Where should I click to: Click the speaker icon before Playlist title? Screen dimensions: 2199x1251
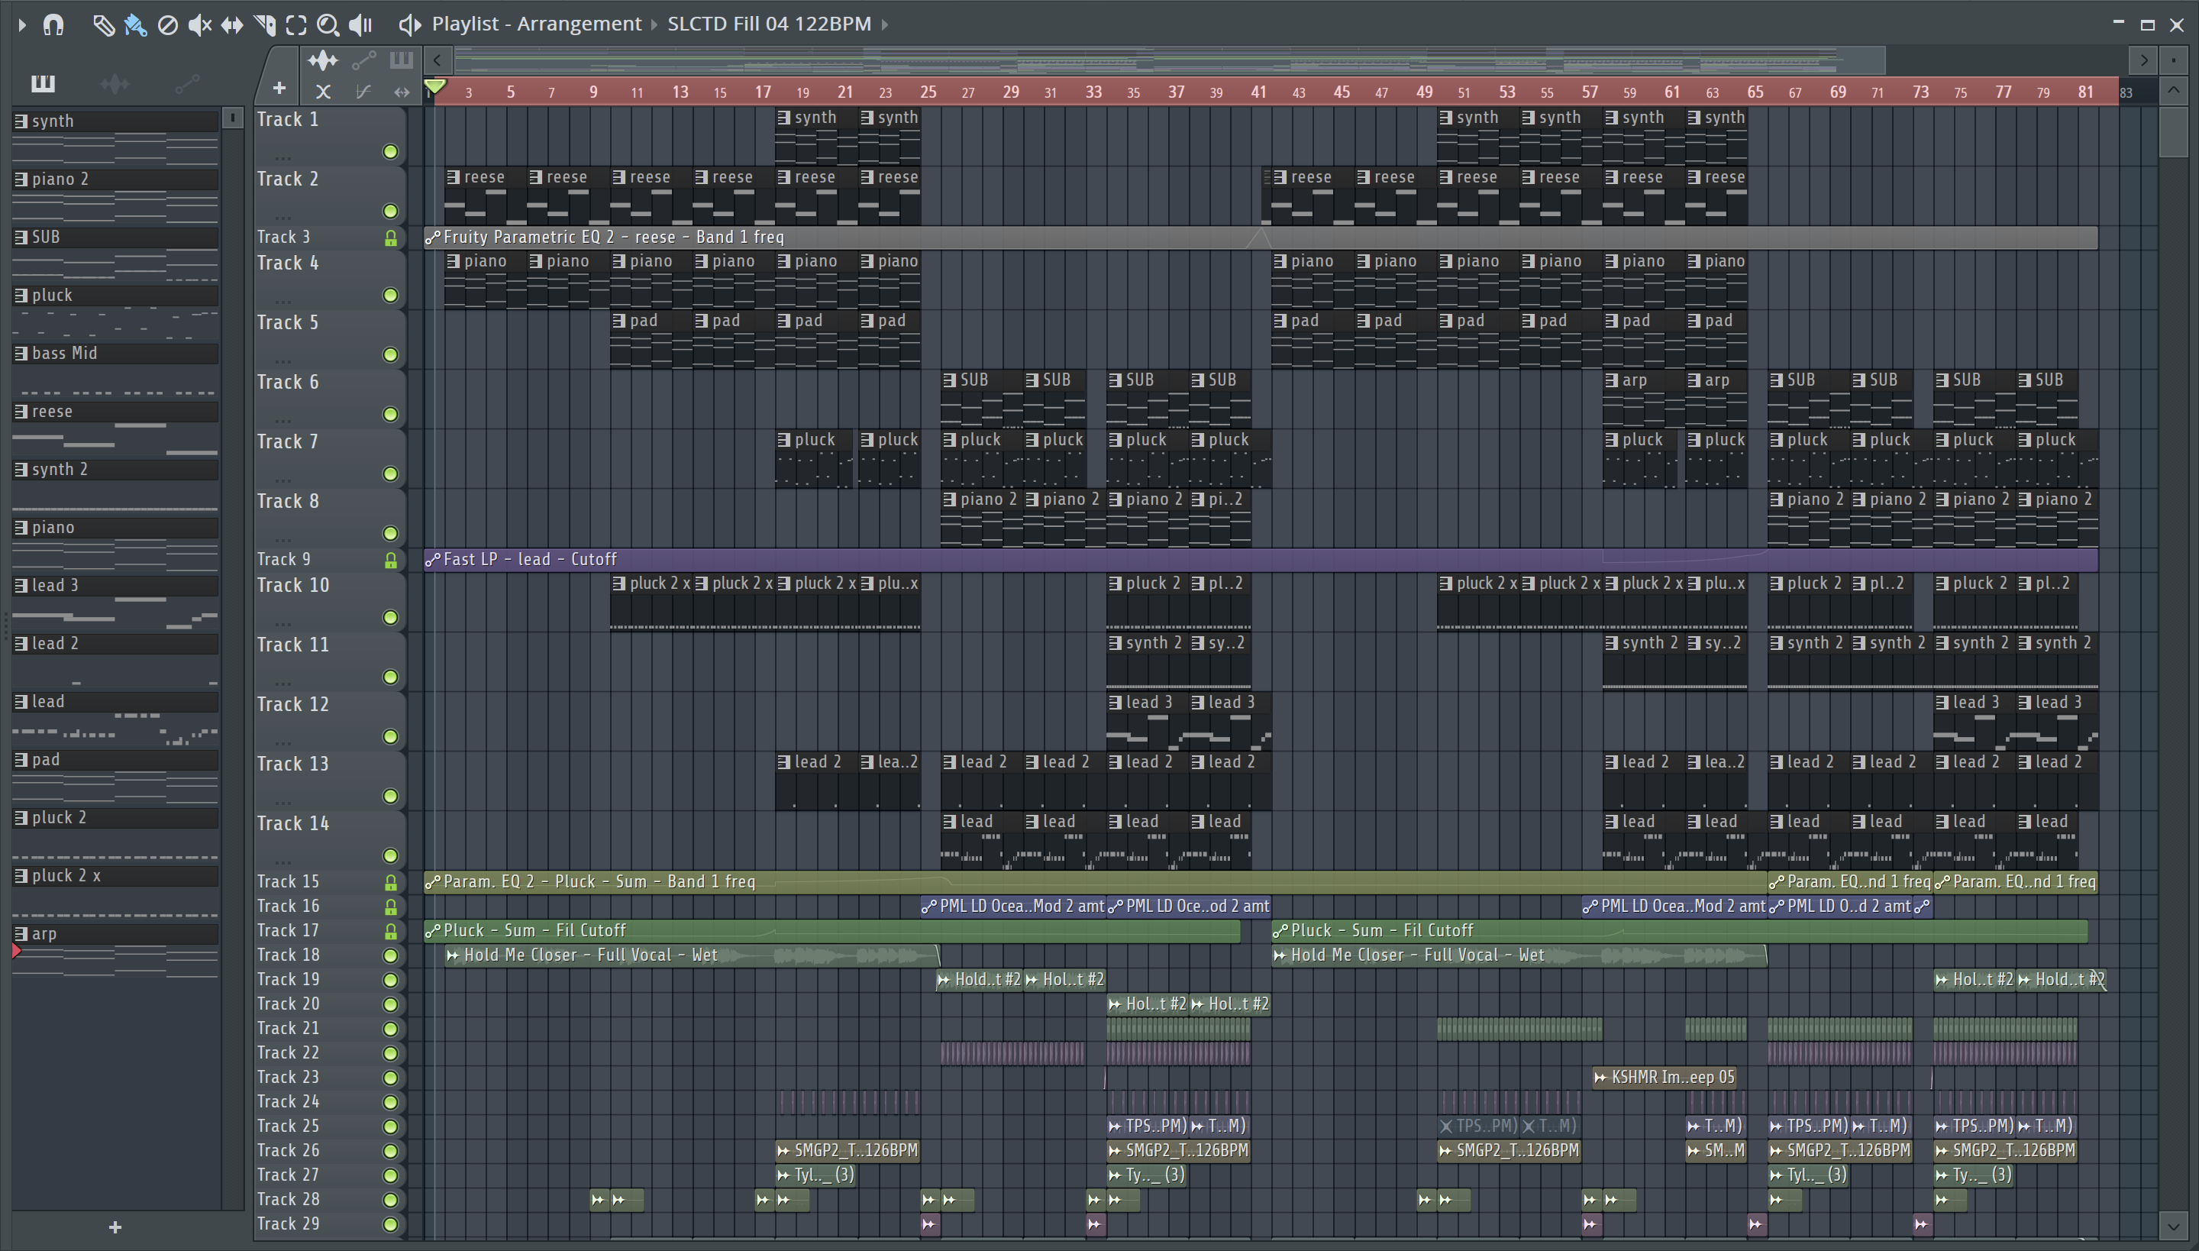coord(410,24)
